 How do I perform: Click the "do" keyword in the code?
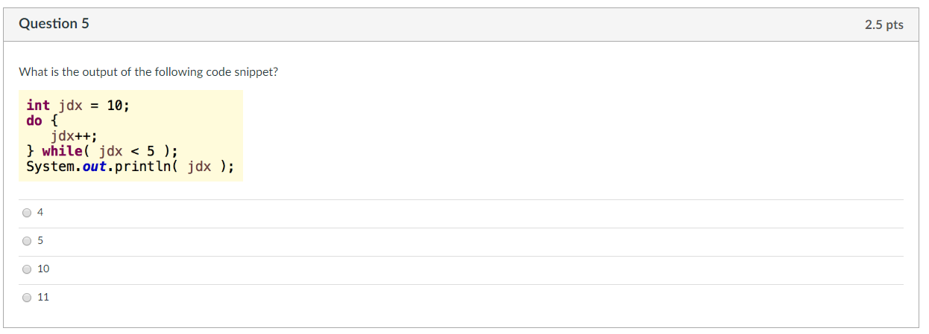point(34,121)
